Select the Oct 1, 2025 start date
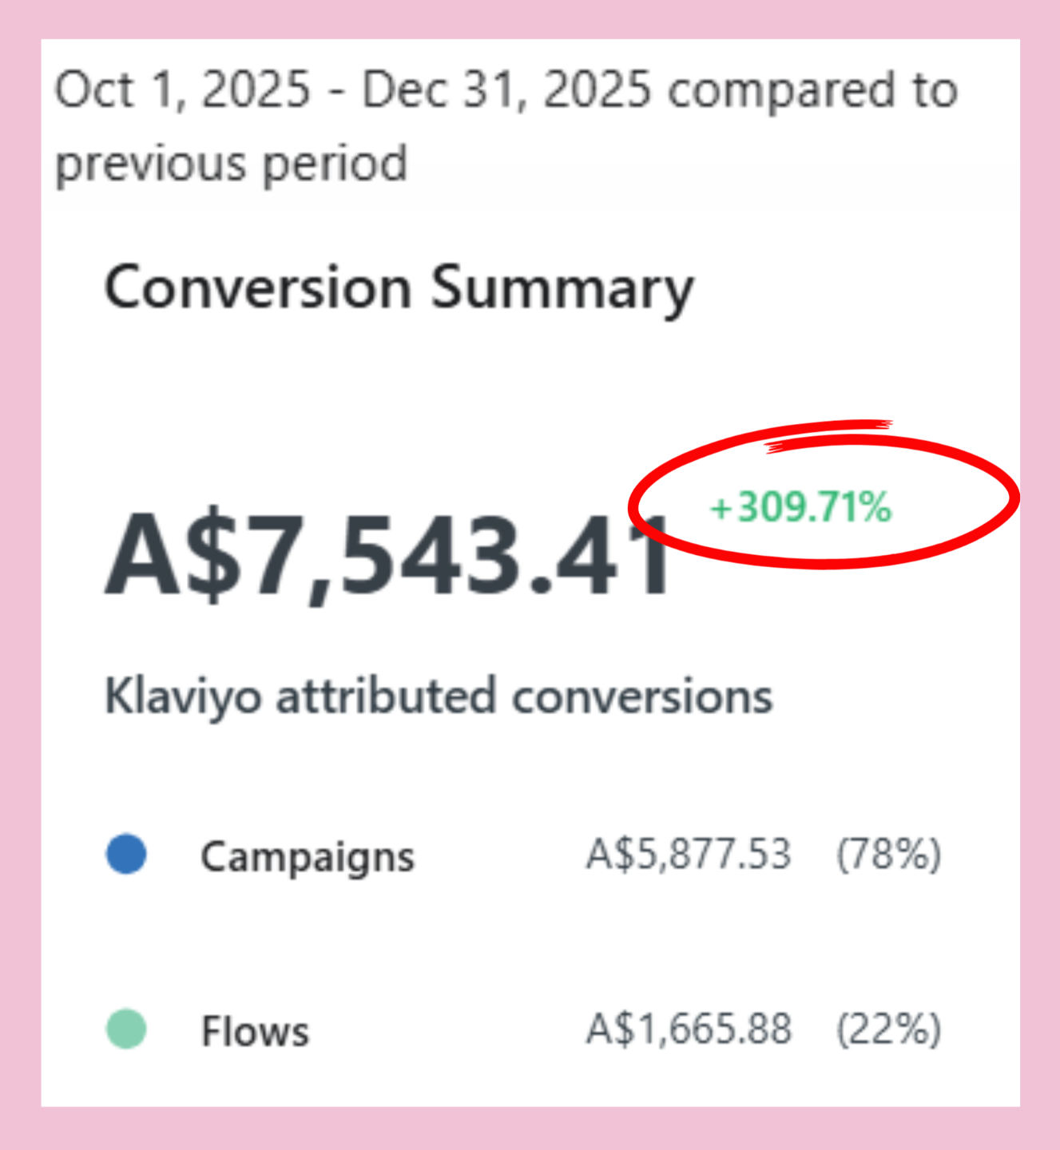This screenshot has height=1150, width=1060. tap(182, 89)
